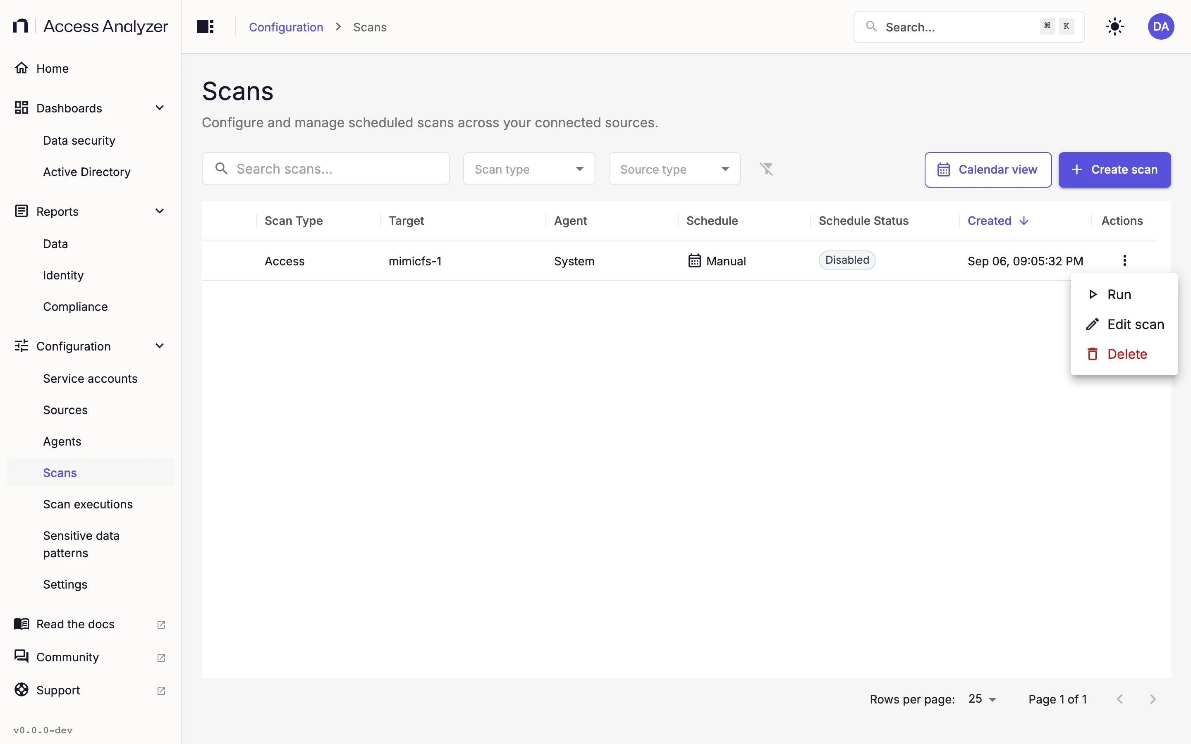Image resolution: width=1191 pixels, height=744 pixels.
Task: Collapse the Dashboards section chevron
Action: (160, 108)
